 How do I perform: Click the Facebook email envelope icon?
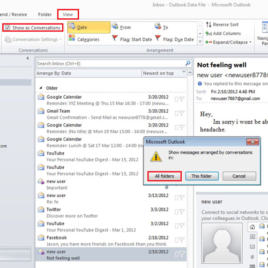click(41, 237)
